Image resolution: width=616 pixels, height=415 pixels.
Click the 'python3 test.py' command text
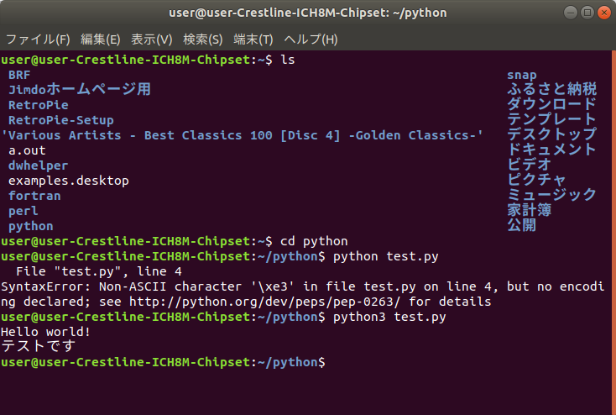389,317
